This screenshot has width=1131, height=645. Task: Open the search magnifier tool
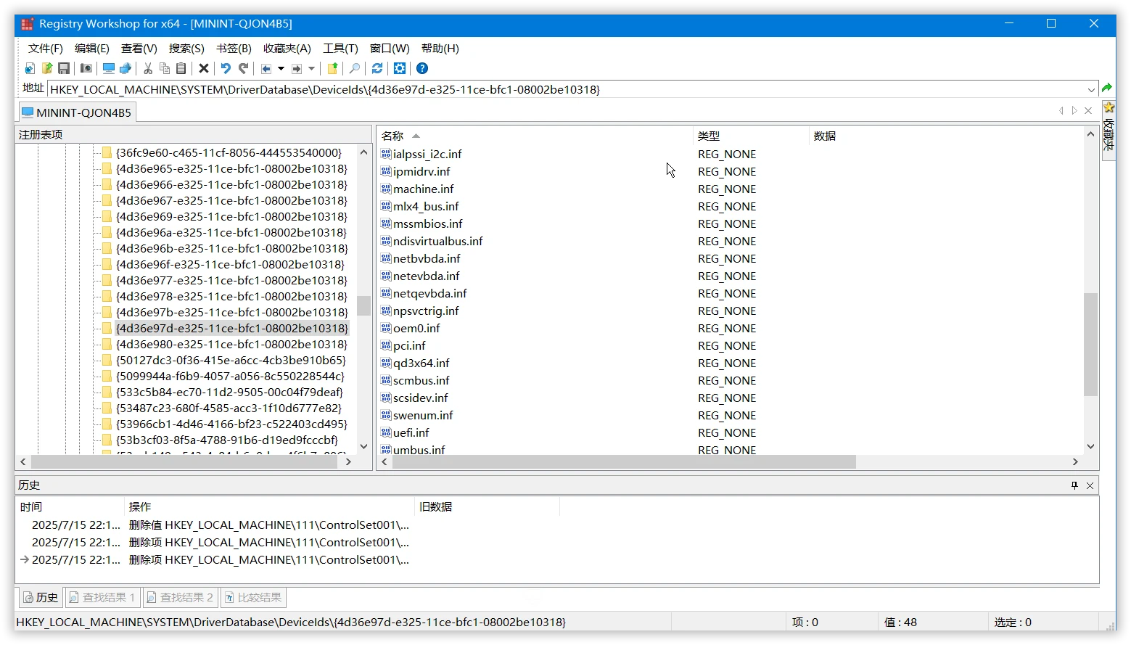pyautogui.click(x=355, y=68)
